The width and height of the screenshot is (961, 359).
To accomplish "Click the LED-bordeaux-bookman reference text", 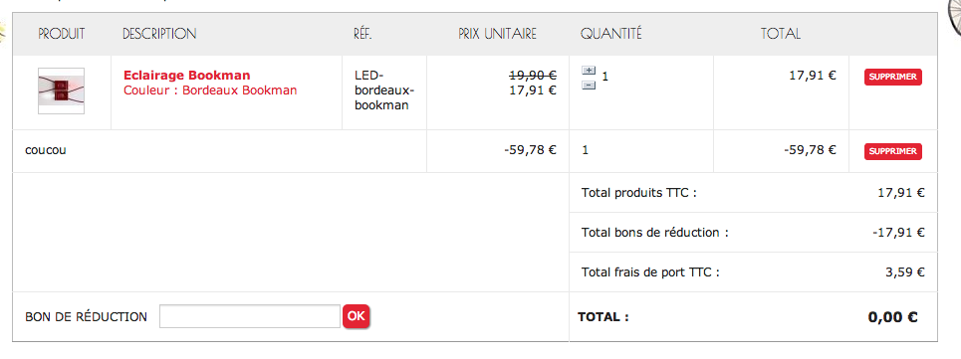I will (384, 90).
